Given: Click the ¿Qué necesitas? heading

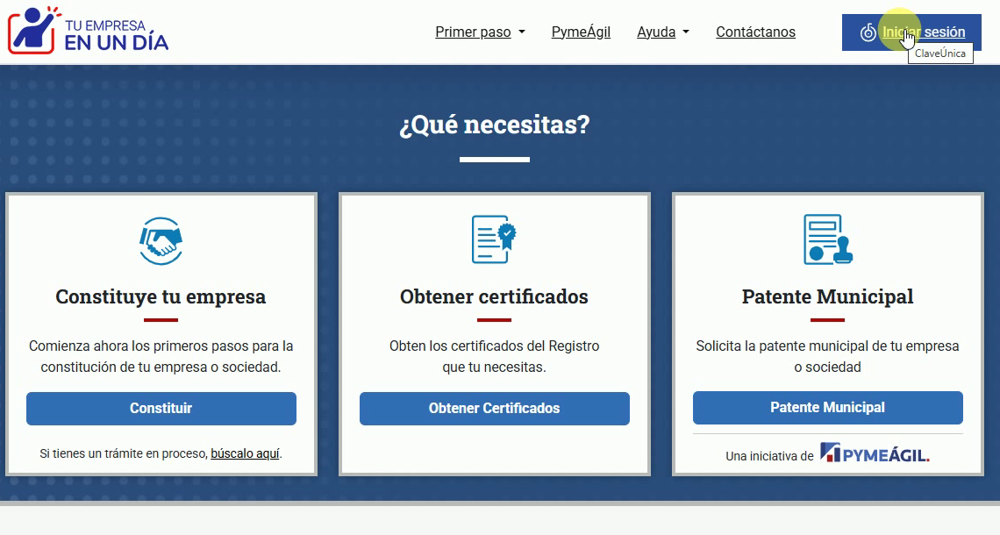Looking at the screenshot, I should [x=494, y=125].
